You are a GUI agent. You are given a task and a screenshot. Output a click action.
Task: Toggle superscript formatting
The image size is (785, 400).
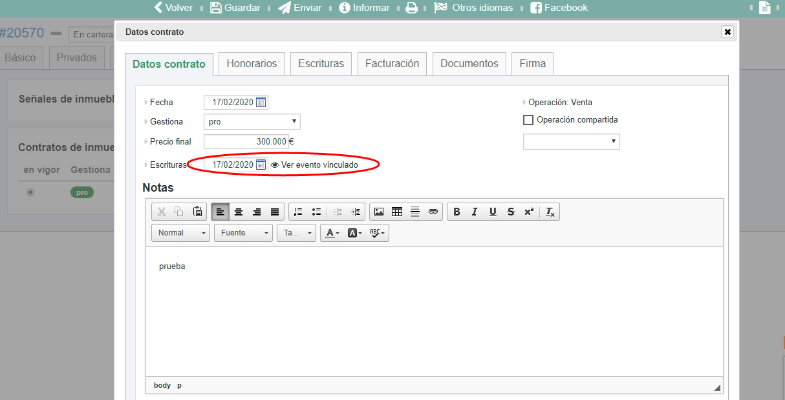529,212
